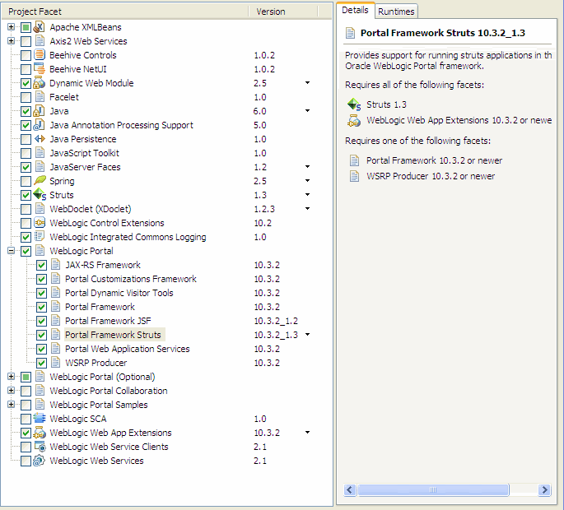Image resolution: width=564 pixels, height=510 pixels.
Task: Enable the Beehive Controls checkbox
Action: pyautogui.click(x=26, y=55)
